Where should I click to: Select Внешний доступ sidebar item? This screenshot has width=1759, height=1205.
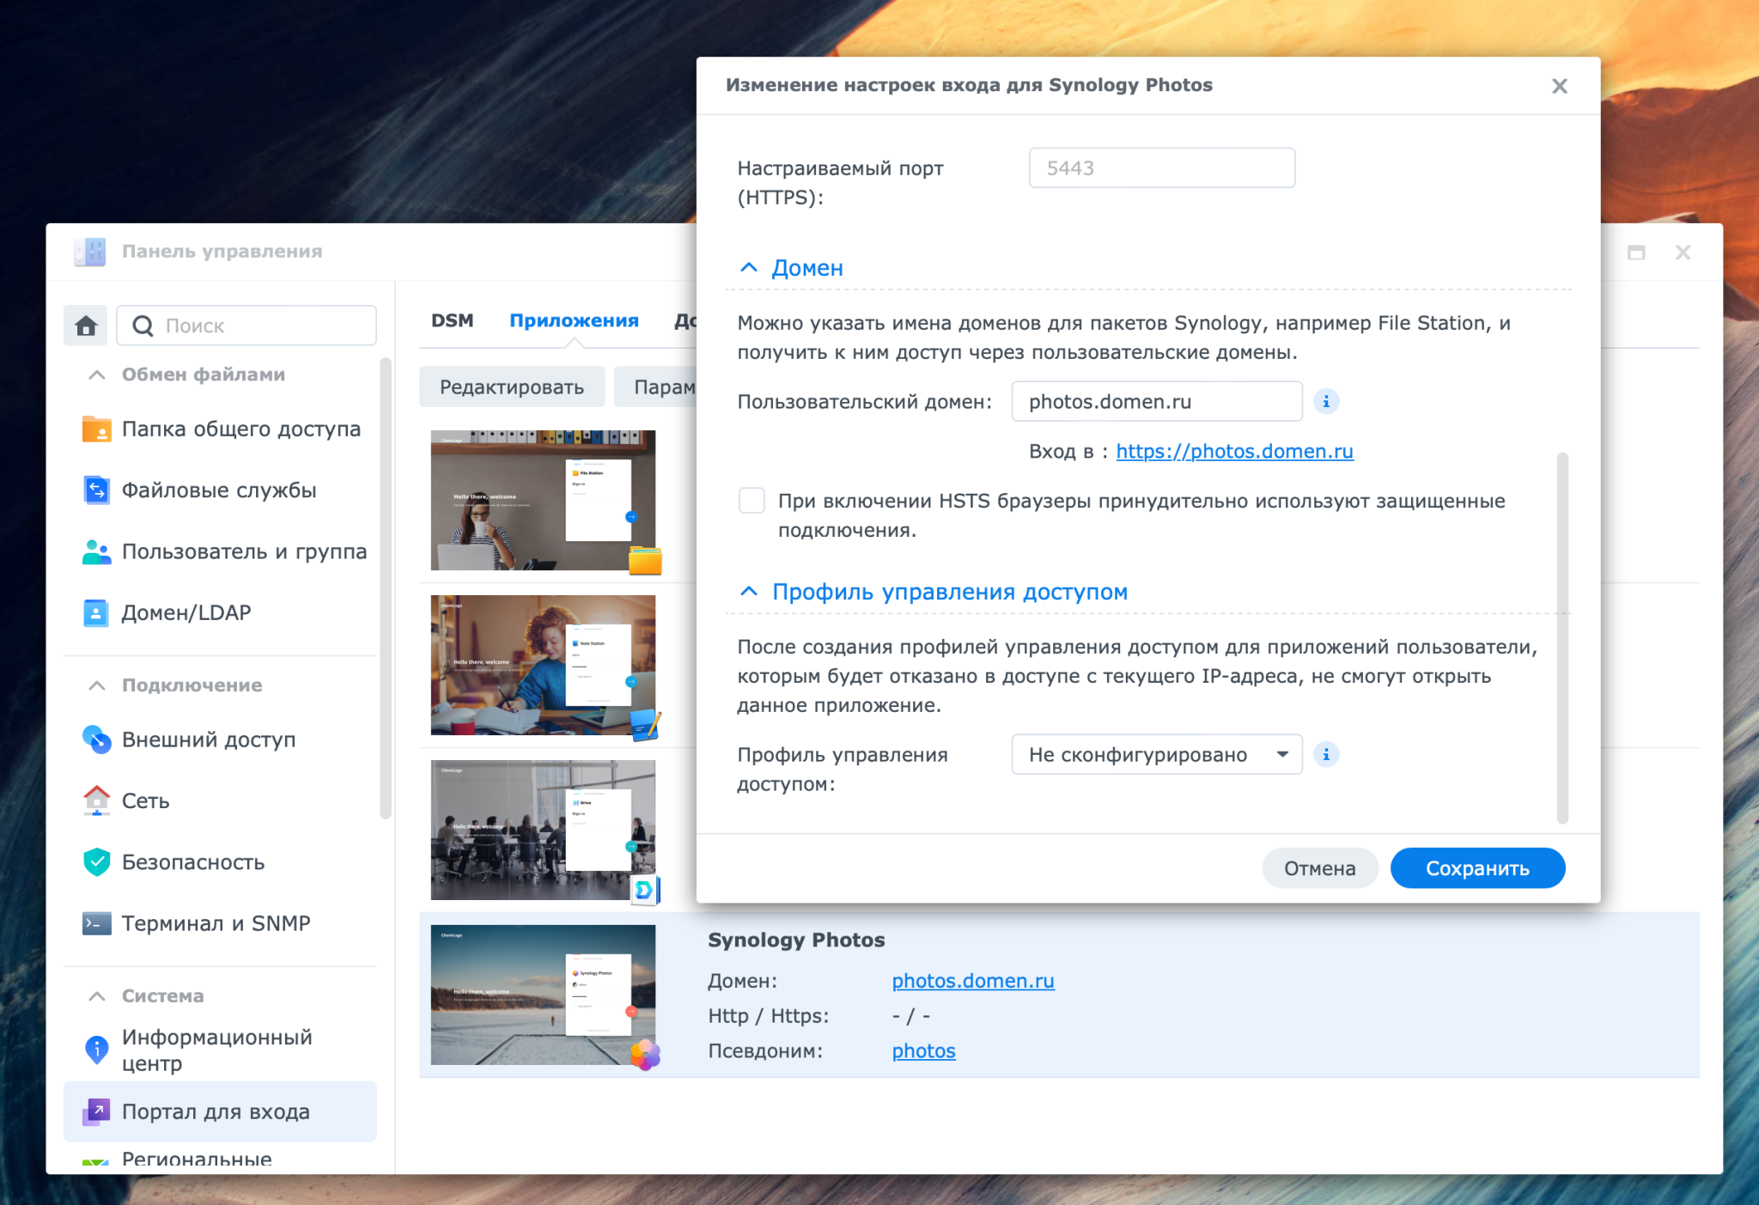click(x=221, y=739)
